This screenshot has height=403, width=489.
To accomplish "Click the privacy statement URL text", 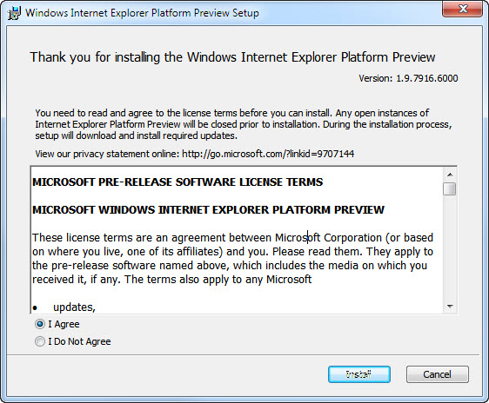I will (x=268, y=154).
